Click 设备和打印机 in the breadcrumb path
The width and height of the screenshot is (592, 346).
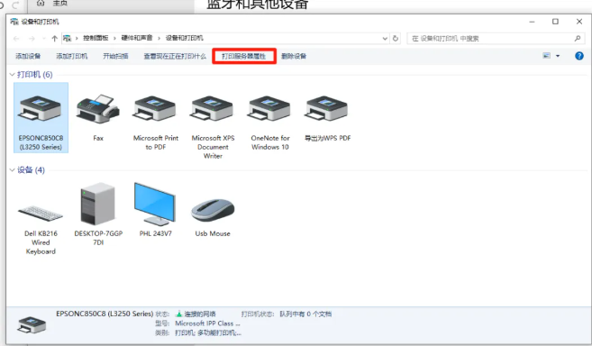tap(184, 38)
